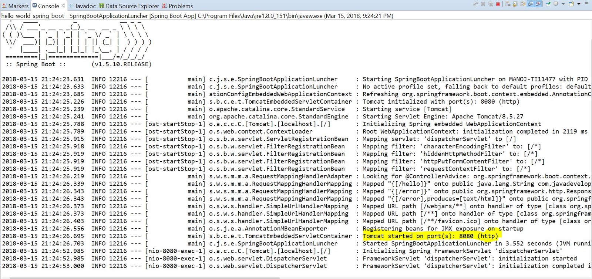Click the Relaunch arrows icon in console toolbar

(x=475, y=4)
